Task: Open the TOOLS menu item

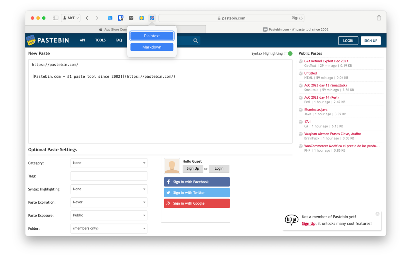Action: click(x=100, y=40)
